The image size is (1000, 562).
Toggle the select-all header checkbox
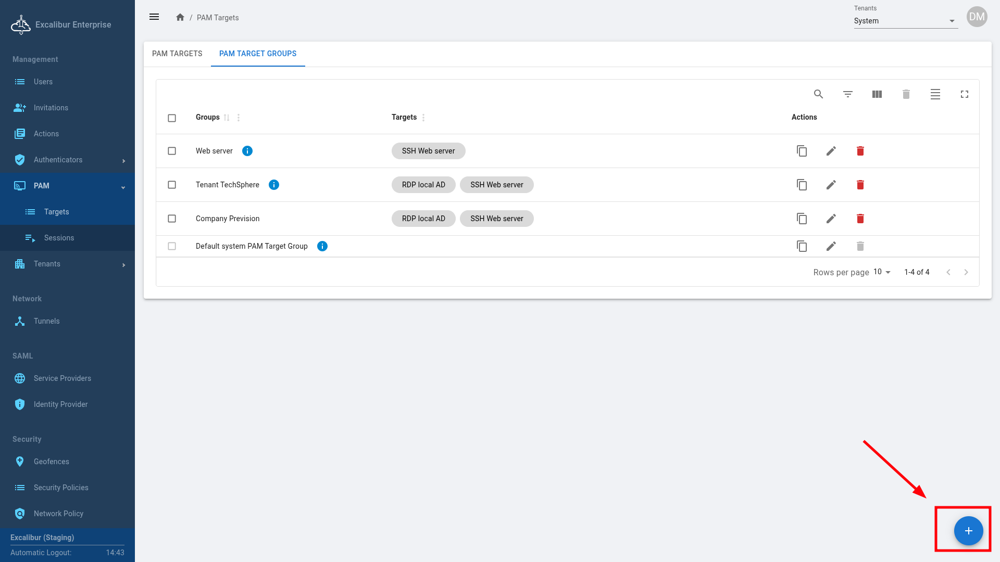(172, 118)
